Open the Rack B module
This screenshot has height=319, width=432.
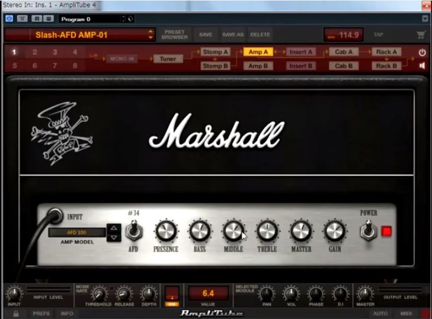(386, 66)
